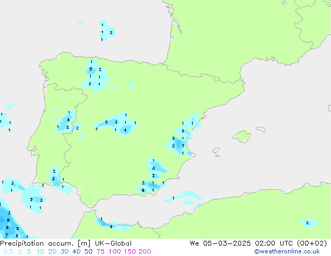Pick the legend value 30
331x256 pixels.
64,252
